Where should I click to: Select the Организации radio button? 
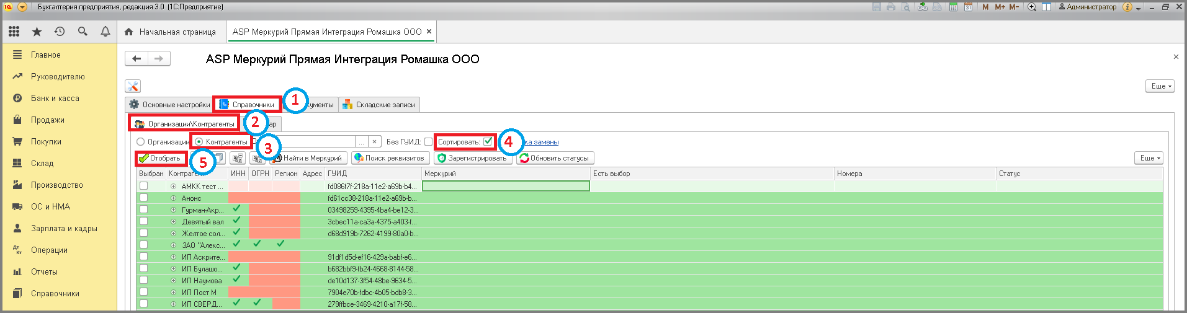pyautogui.click(x=140, y=142)
